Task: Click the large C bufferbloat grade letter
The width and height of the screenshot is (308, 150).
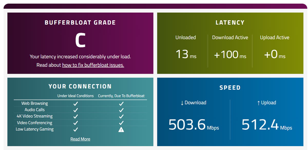Action: (x=80, y=41)
